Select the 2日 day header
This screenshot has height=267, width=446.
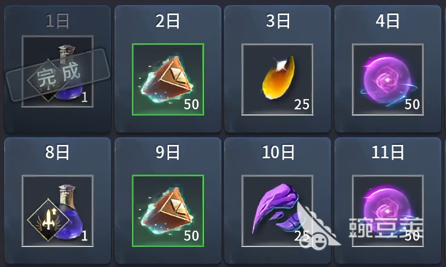coord(168,21)
